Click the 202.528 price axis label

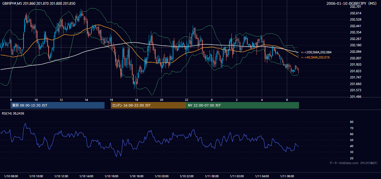[x=356, y=19]
